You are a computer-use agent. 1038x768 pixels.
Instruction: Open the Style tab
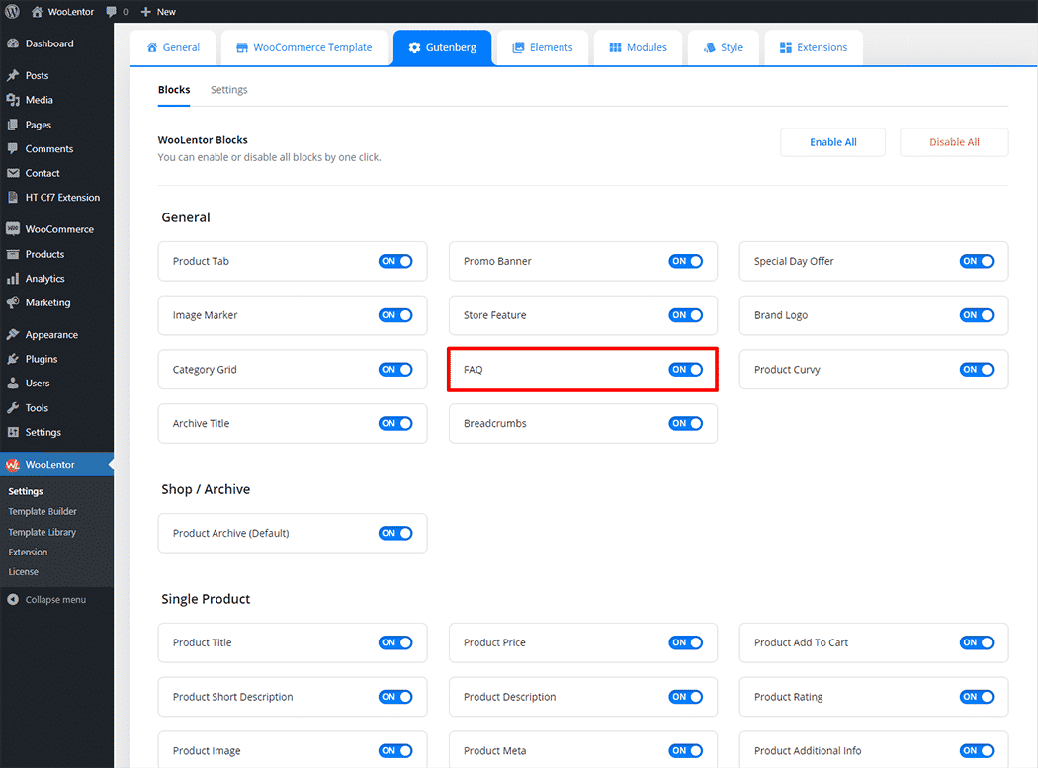click(x=724, y=47)
